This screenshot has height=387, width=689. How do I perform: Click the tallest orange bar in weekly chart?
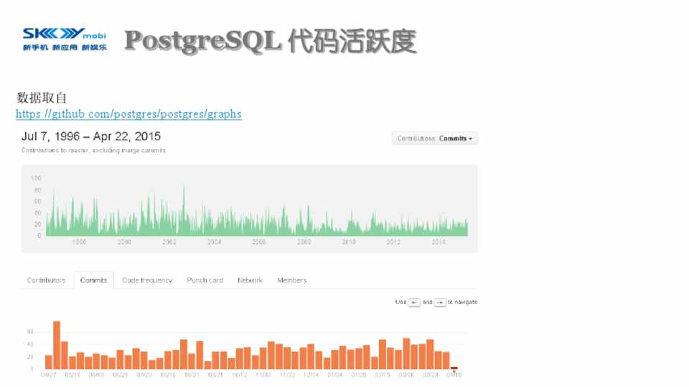pyautogui.click(x=57, y=345)
